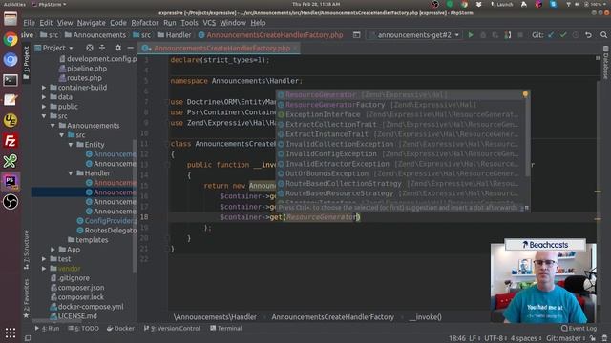Click the Git rollback undo arrow
The height and width of the screenshot is (343, 611).
(588, 35)
